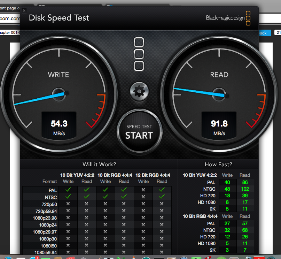This screenshot has height=259, width=281.
Task: Click the value 86 for PAL YUV read
Action: (245, 182)
